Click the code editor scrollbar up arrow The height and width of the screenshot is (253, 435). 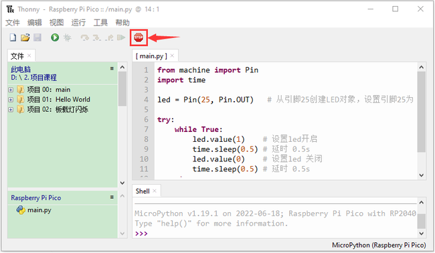[421, 67]
